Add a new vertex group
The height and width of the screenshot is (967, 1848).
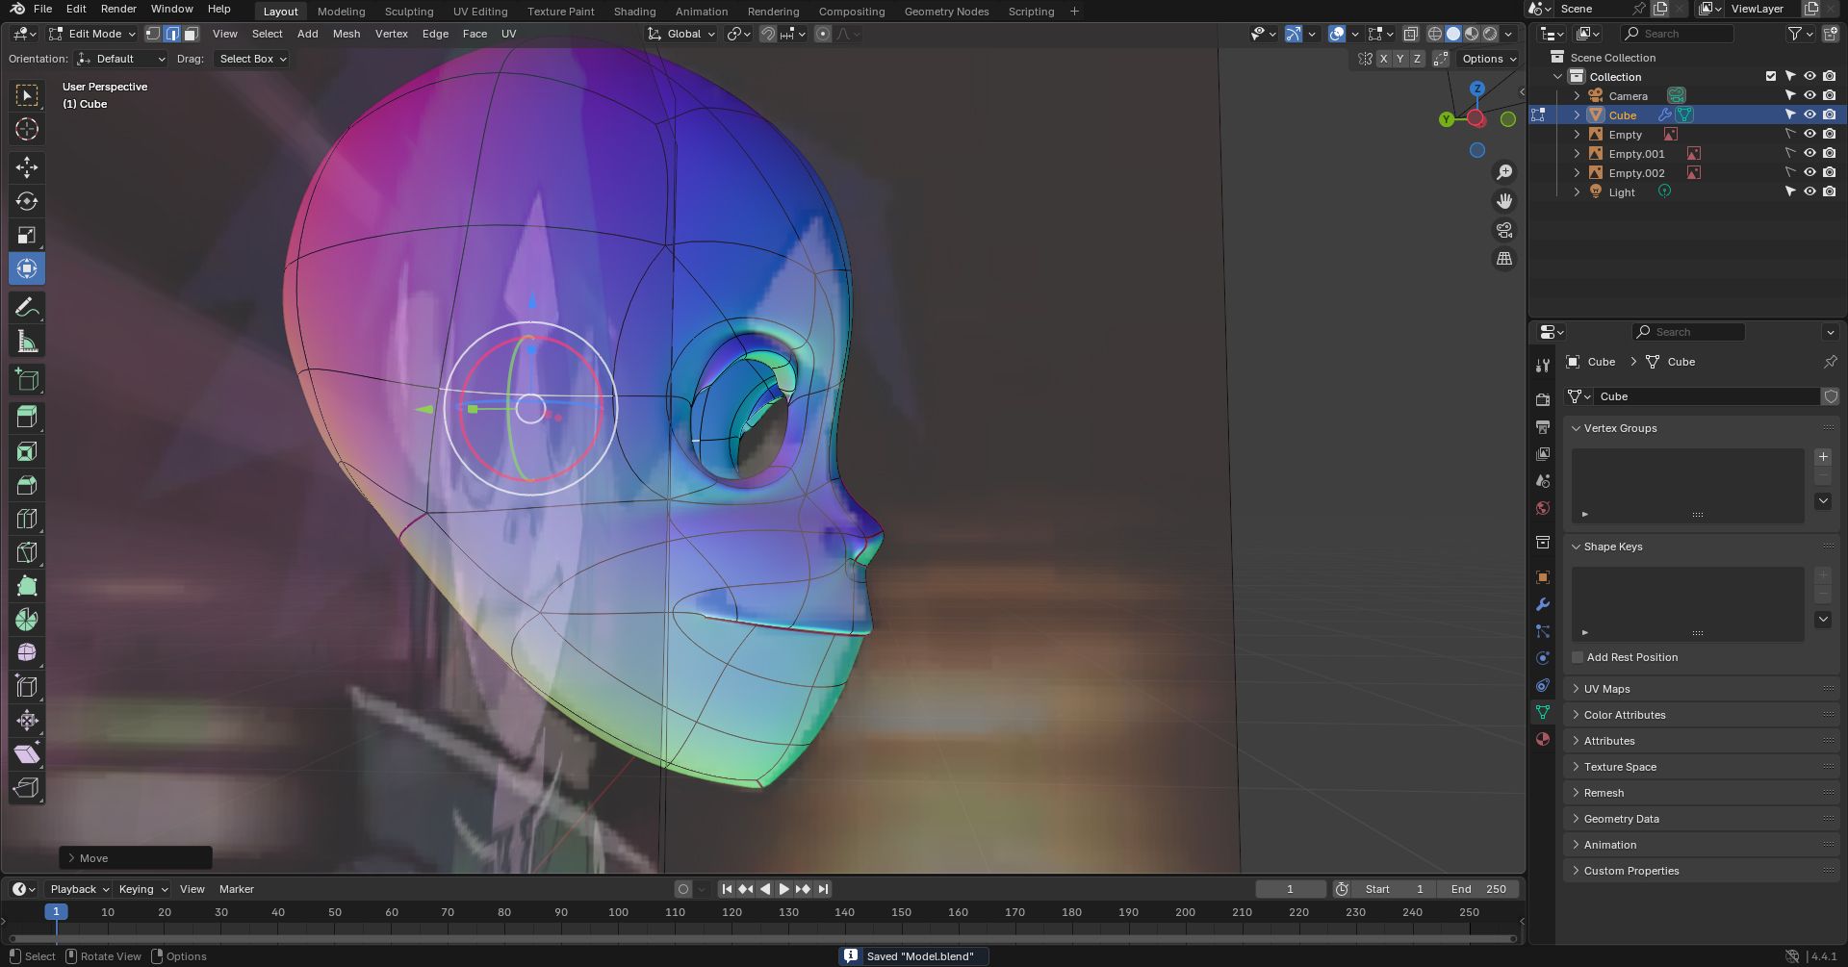click(1823, 457)
